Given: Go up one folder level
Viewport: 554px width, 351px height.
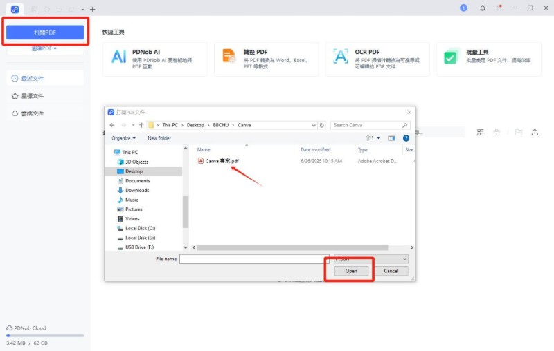Looking at the screenshot, I should click(x=141, y=125).
